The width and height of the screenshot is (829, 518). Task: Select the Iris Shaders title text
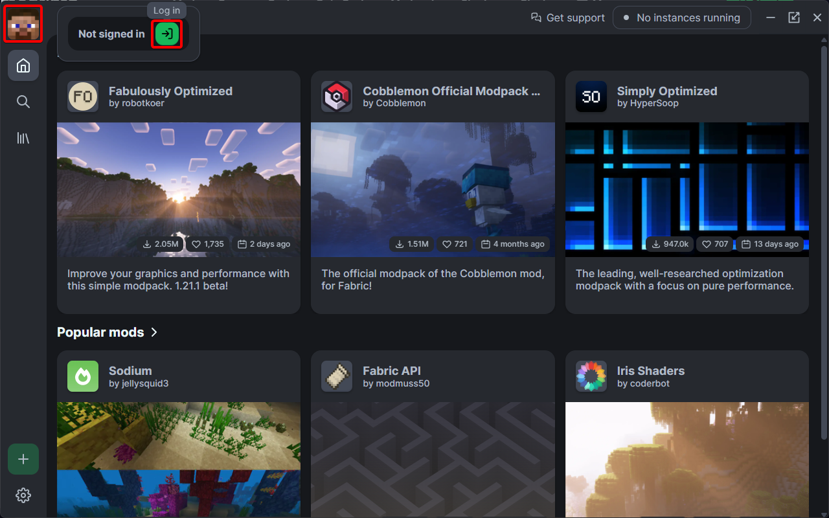650,370
